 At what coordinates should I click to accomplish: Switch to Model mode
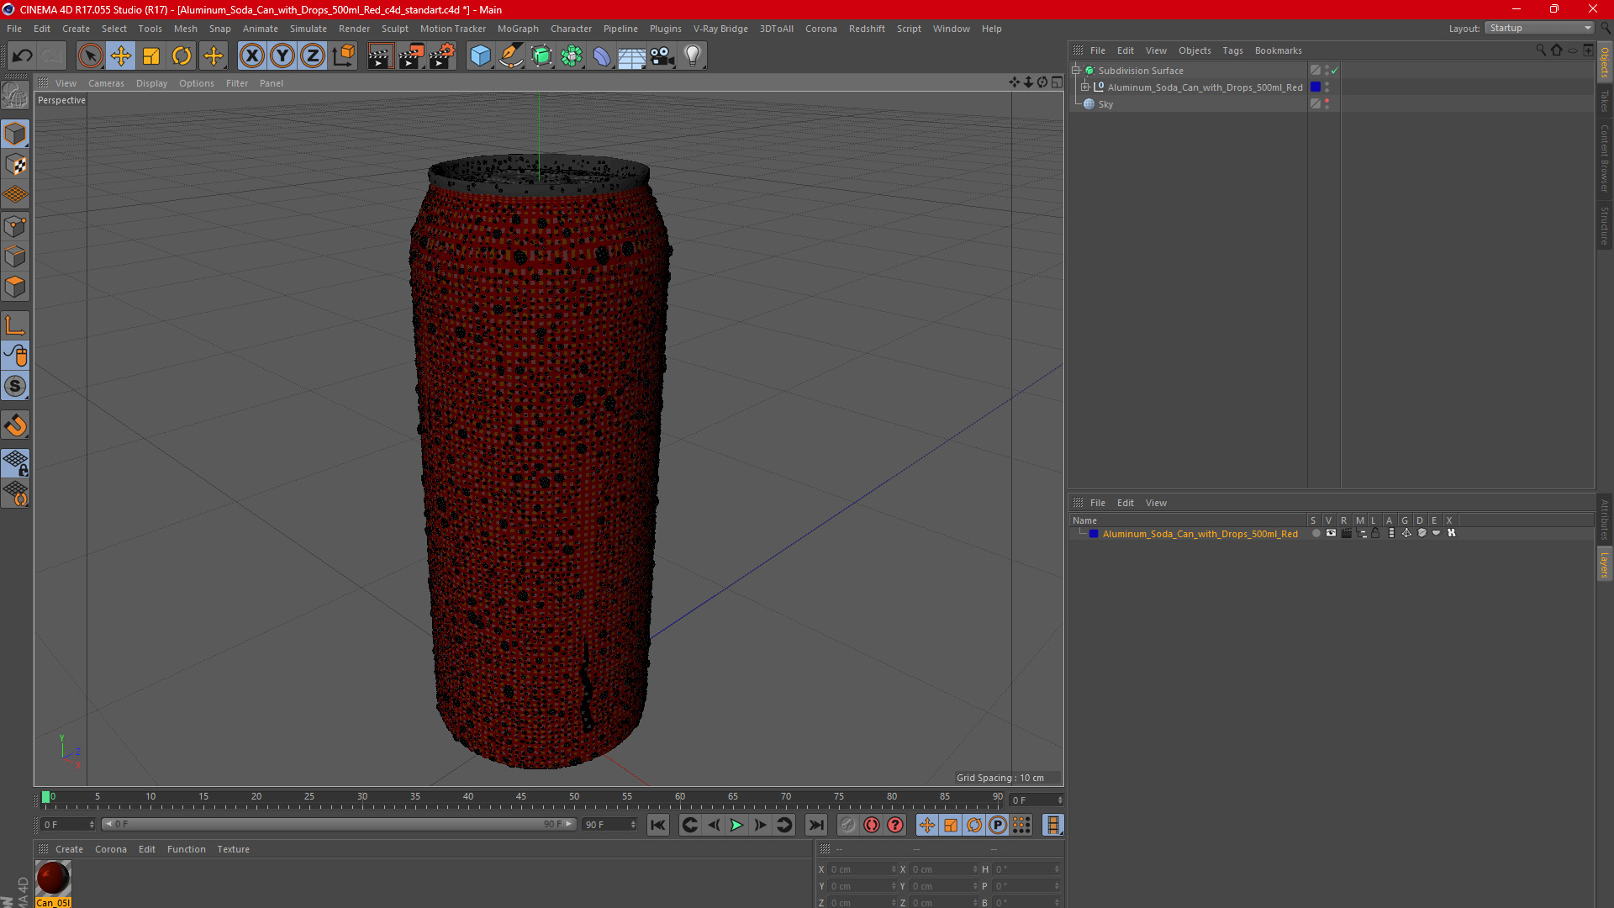pos(15,134)
